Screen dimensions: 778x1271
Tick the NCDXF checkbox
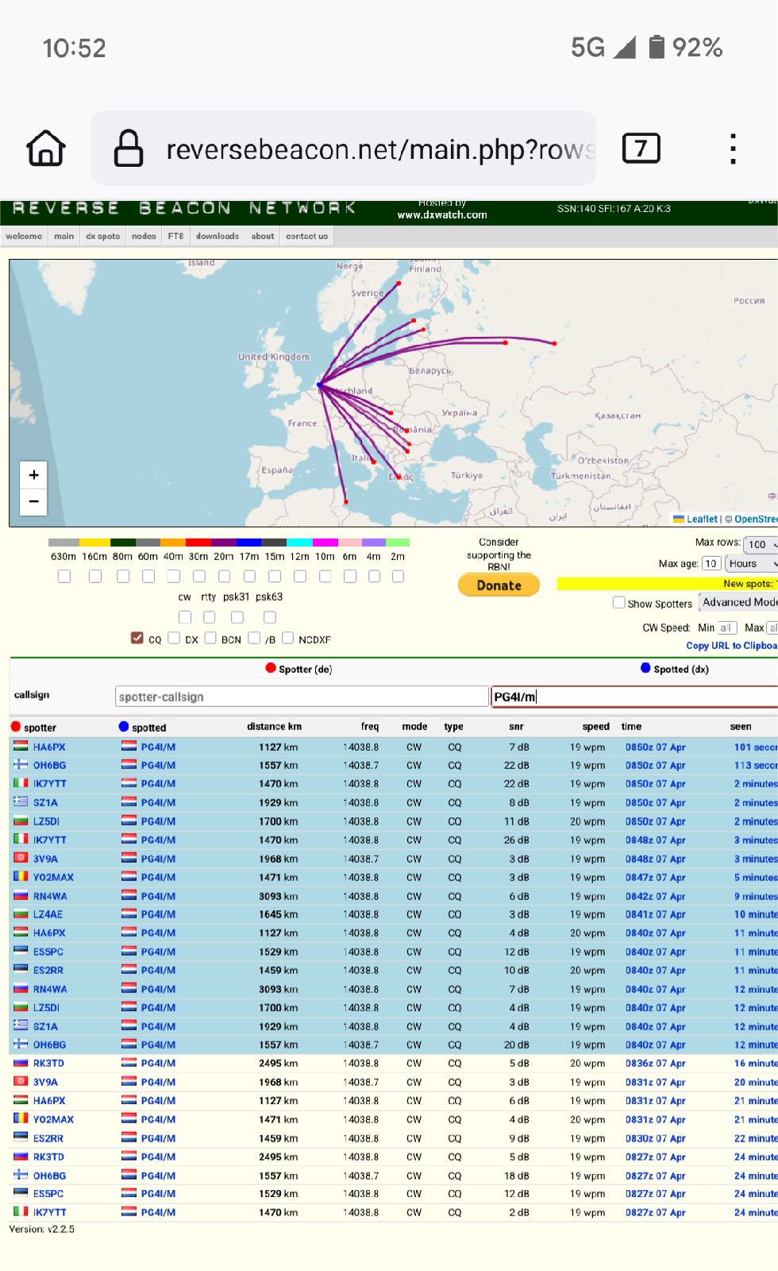pos(287,638)
